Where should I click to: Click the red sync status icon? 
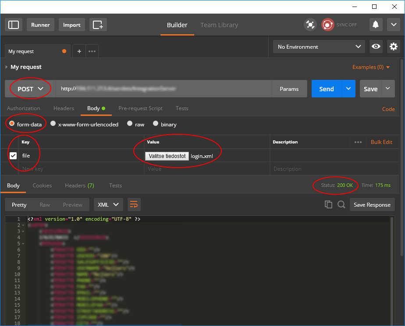pyautogui.click(x=327, y=25)
